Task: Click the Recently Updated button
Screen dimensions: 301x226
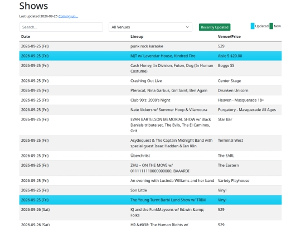Action: [x=215, y=27]
